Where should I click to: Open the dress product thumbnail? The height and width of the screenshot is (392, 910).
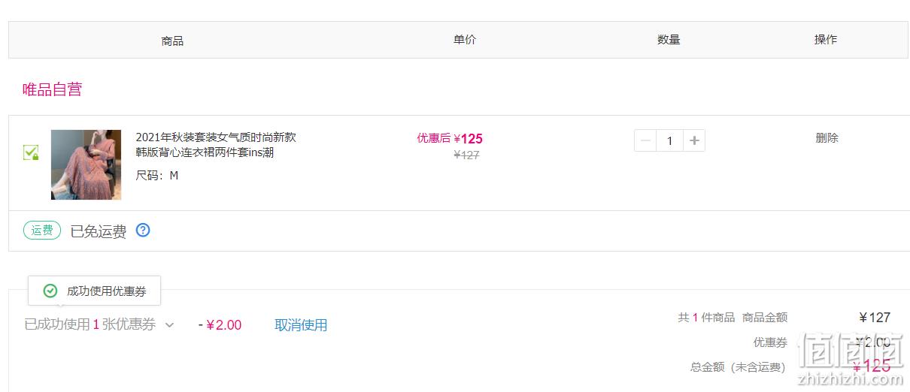tap(86, 164)
